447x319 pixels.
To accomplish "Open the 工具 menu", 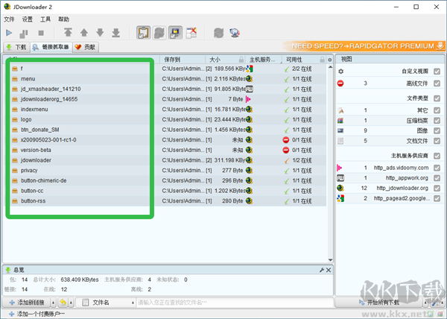I will tap(45, 19).
